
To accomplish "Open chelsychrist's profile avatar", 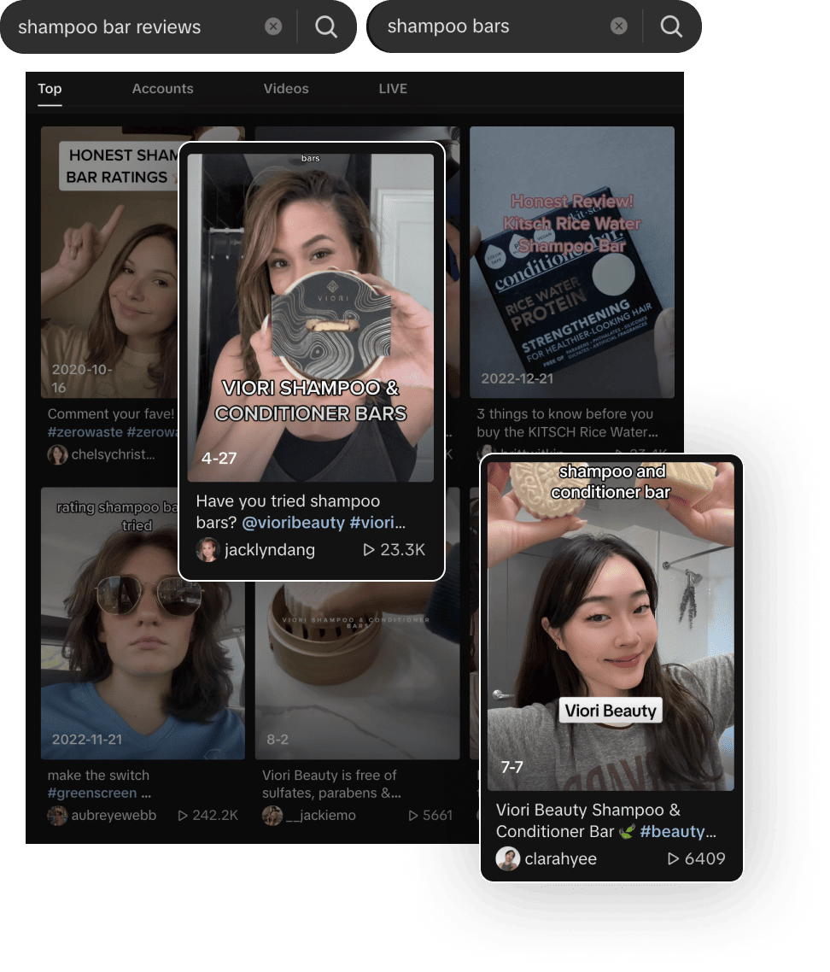I will (x=58, y=454).
